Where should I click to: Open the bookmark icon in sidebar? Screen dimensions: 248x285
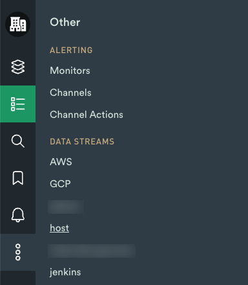click(x=18, y=178)
